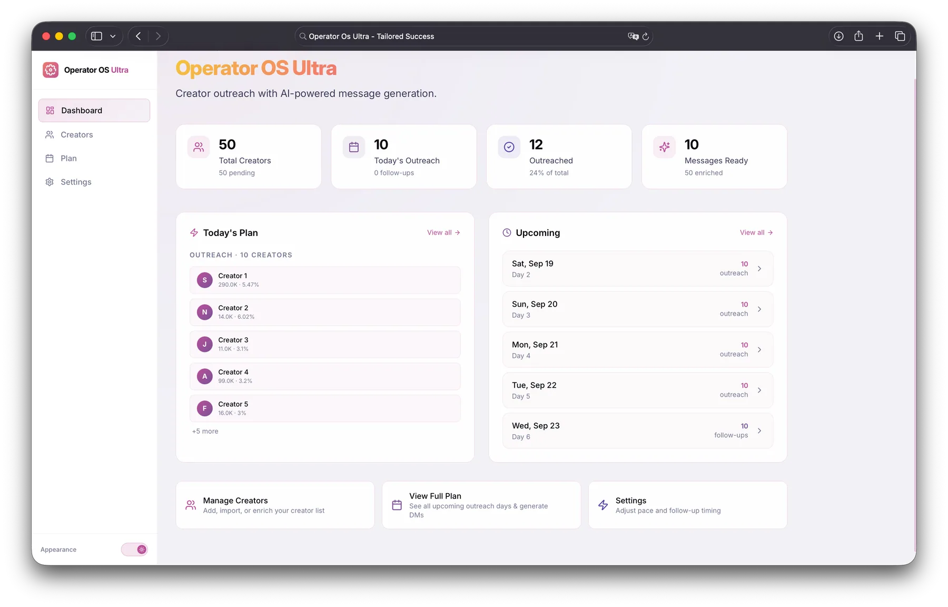The width and height of the screenshot is (948, 607).
Task: Open the Dashboard sidebar item
Action: [94, 110]
